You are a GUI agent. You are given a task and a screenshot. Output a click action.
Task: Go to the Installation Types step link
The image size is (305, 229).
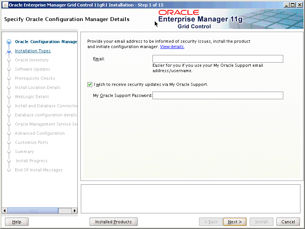tap(33, 51)
